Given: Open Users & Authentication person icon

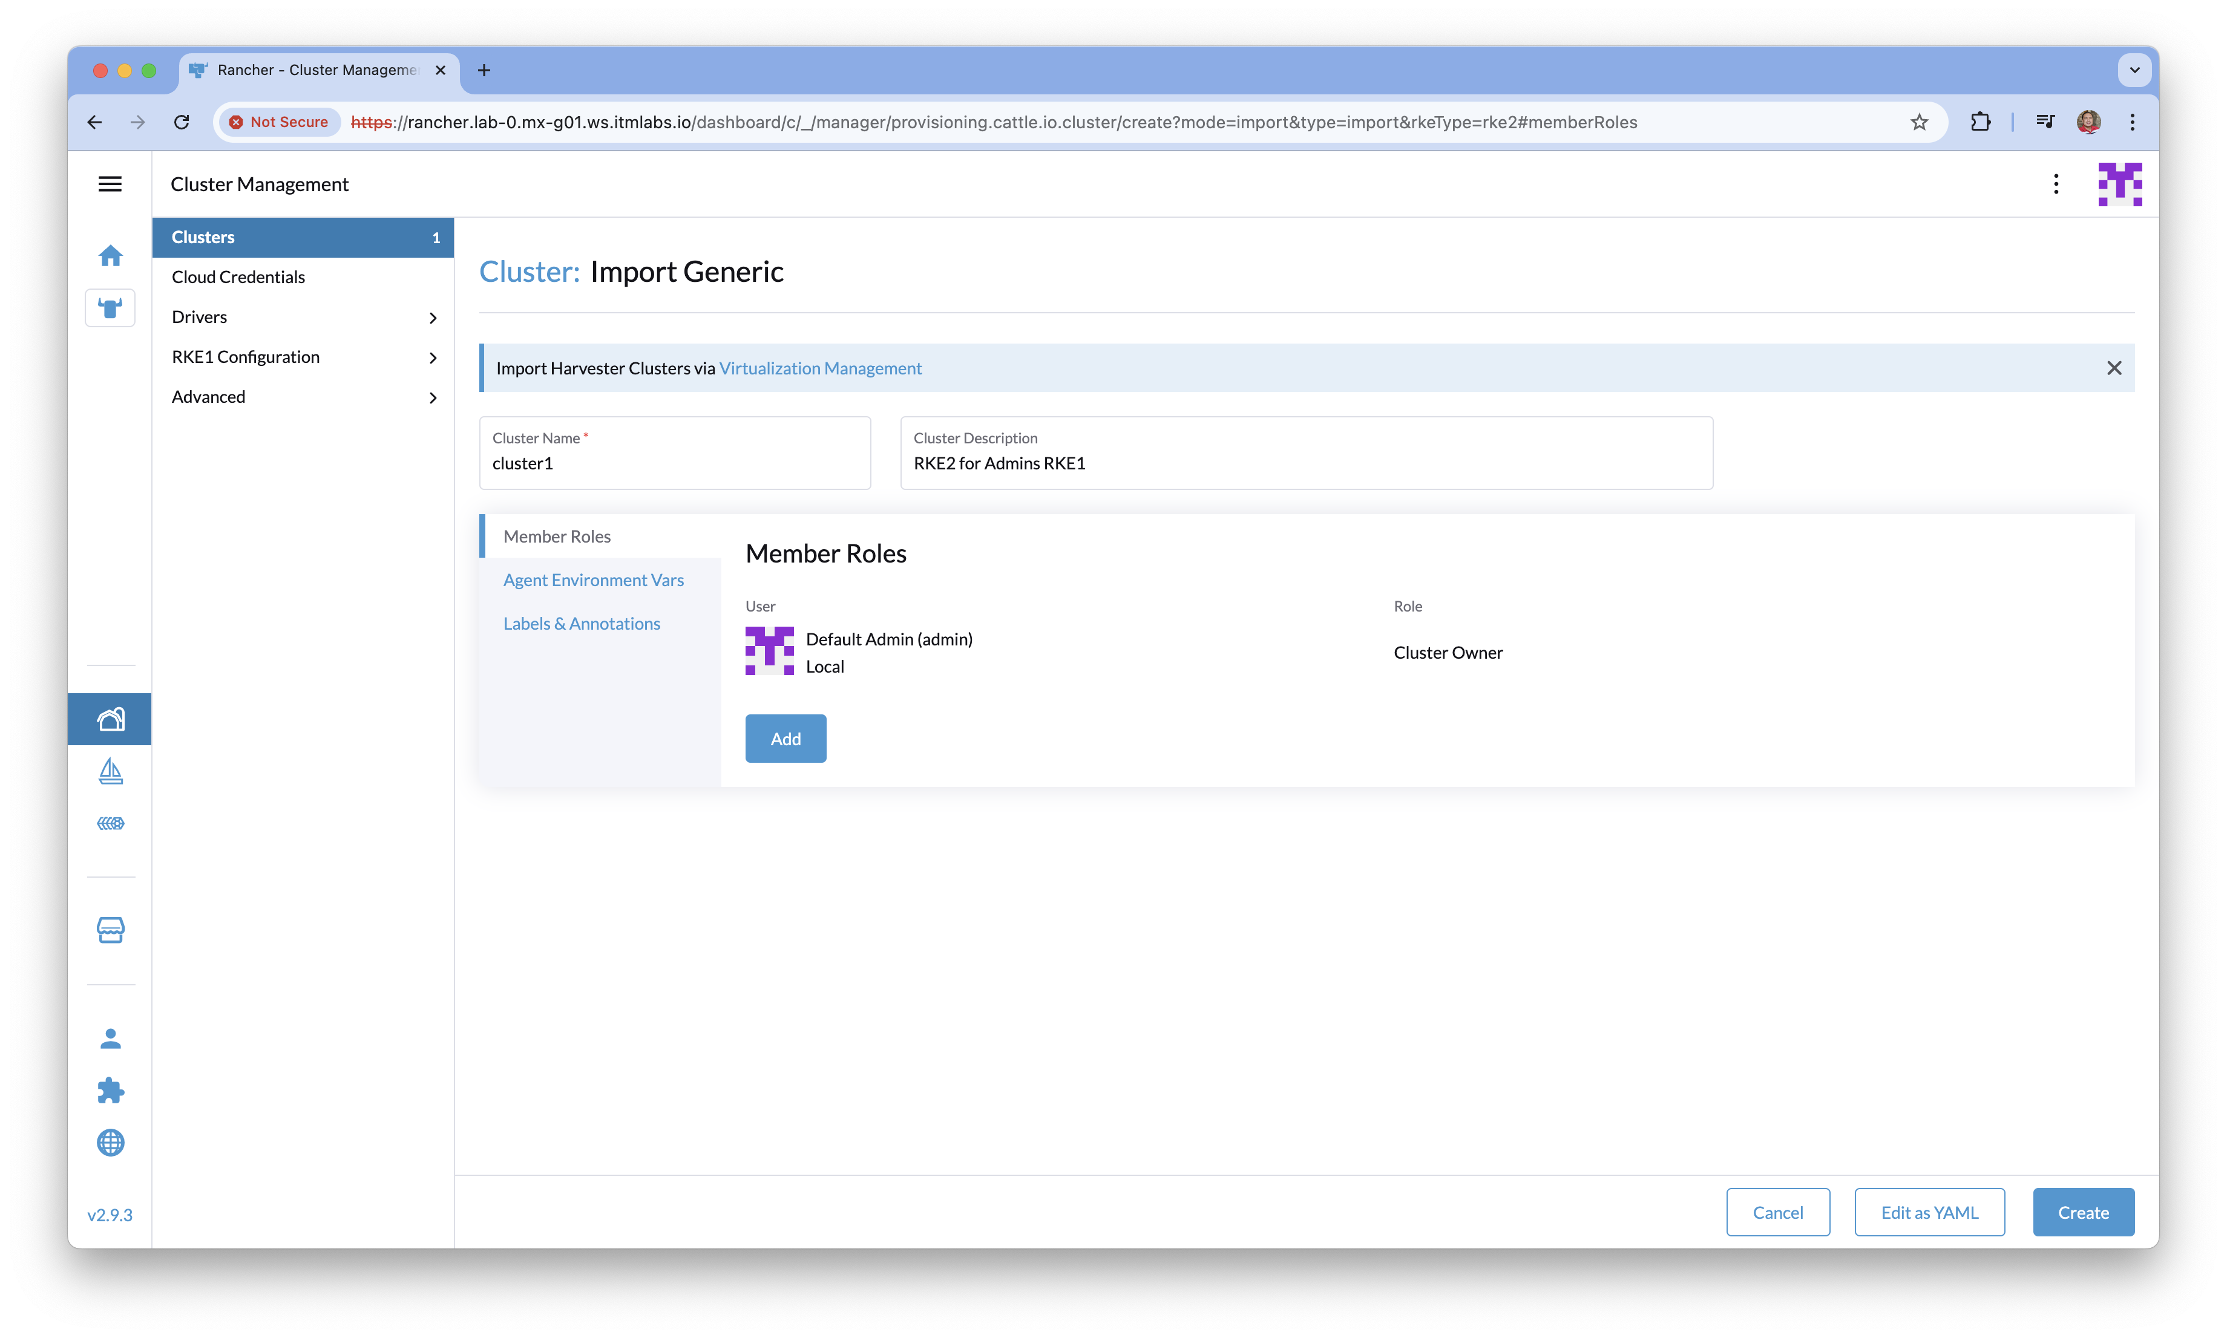Looking at the screenshot, I should pyautogui.click(x=110, y=1039).
